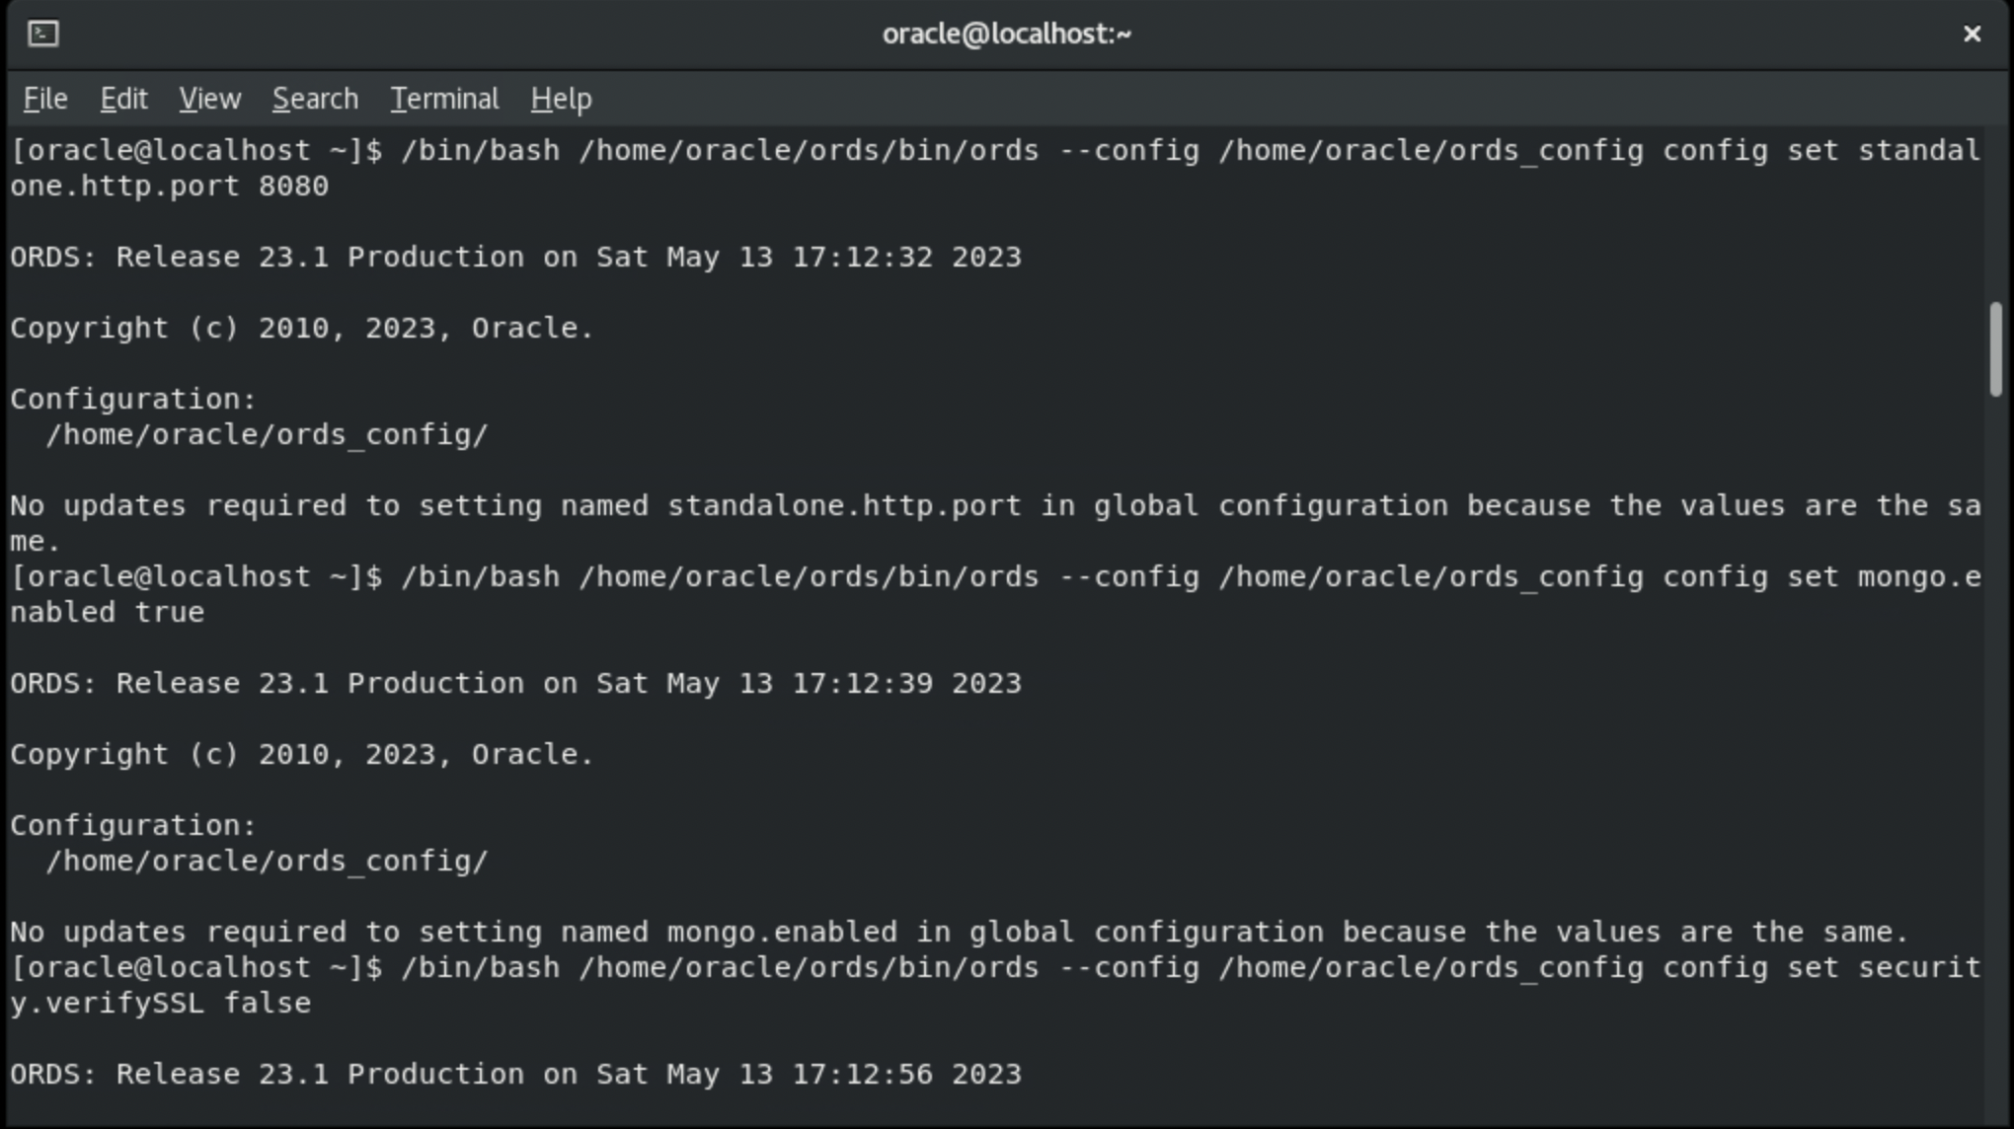Open the File menu
2014x1129 pixels.
tap(43, 98)
